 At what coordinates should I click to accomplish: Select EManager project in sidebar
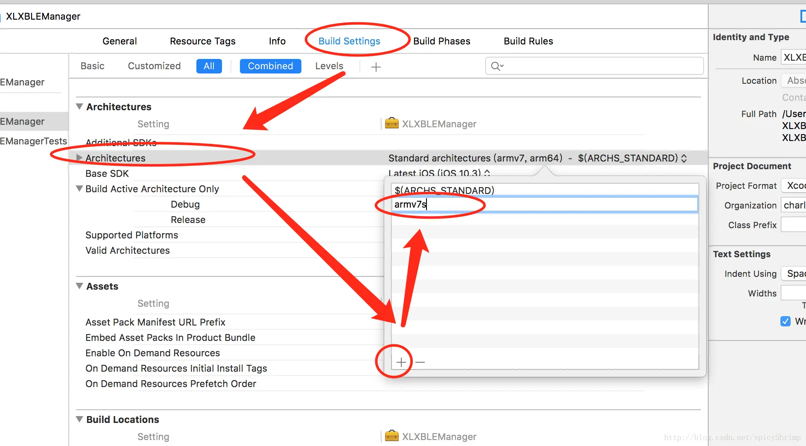click(x=23, y=82)
